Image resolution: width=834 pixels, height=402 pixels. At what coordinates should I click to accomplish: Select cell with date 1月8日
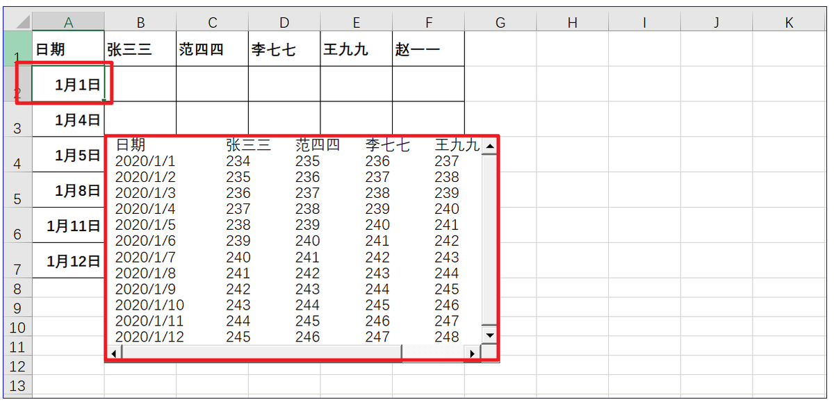68,190
